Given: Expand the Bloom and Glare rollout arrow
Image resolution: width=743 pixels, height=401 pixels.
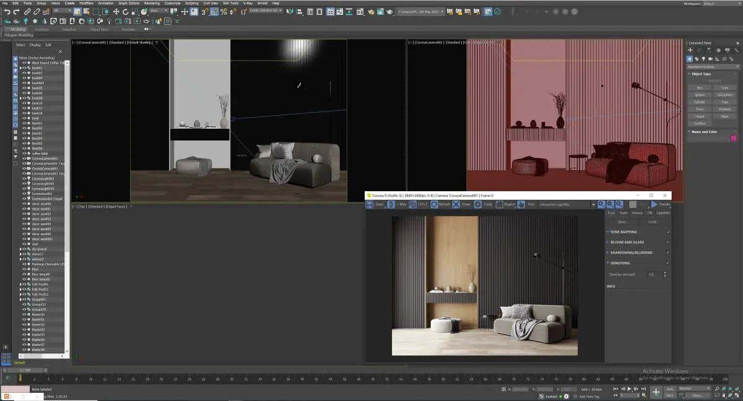Looking at the screenshot, I should pos(608,242).
